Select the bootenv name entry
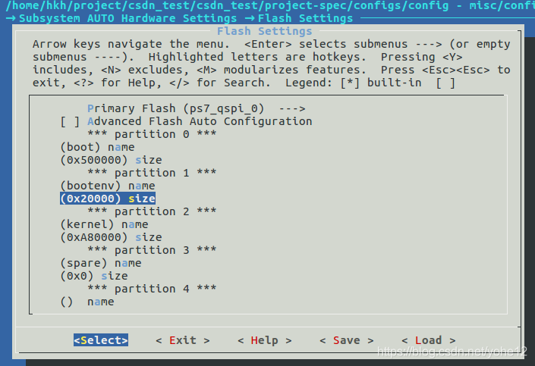The height and width of the screenshot is (366, 535). 108,186
